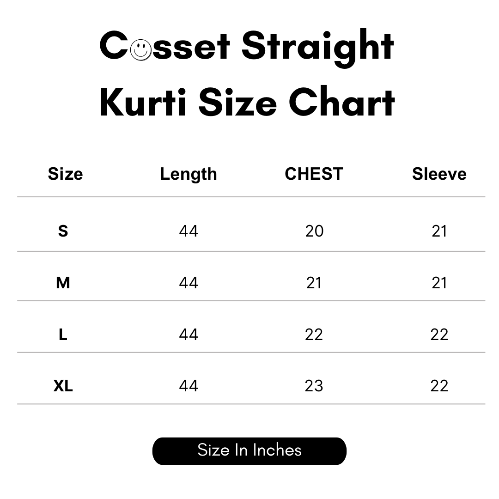Click the length value 44 in S row
This screenshot has width=499, height=499.
[189, 231]
